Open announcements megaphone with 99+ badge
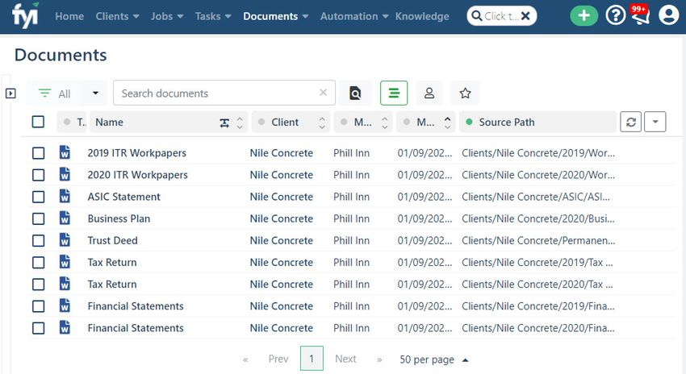The height and width of the screenshot is (374, 686). tap(640, 15)
